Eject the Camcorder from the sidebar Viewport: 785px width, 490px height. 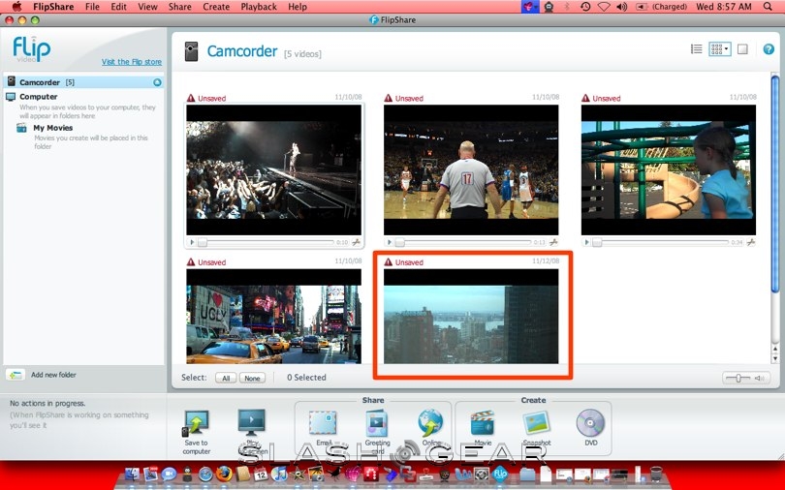click(157, 82)
